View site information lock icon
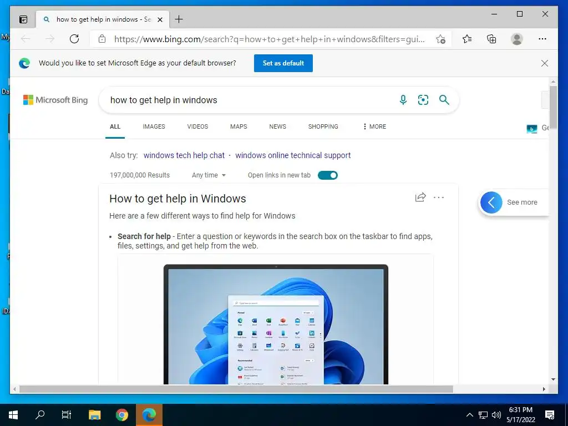Image resolution: width=568 pixels, height=426 pixels. 102,39
